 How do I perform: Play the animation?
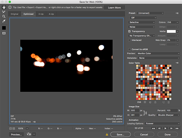(x=165, y=128)
